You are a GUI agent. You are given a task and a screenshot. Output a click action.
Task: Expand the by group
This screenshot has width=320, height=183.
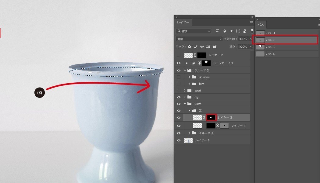coord(185,97)
